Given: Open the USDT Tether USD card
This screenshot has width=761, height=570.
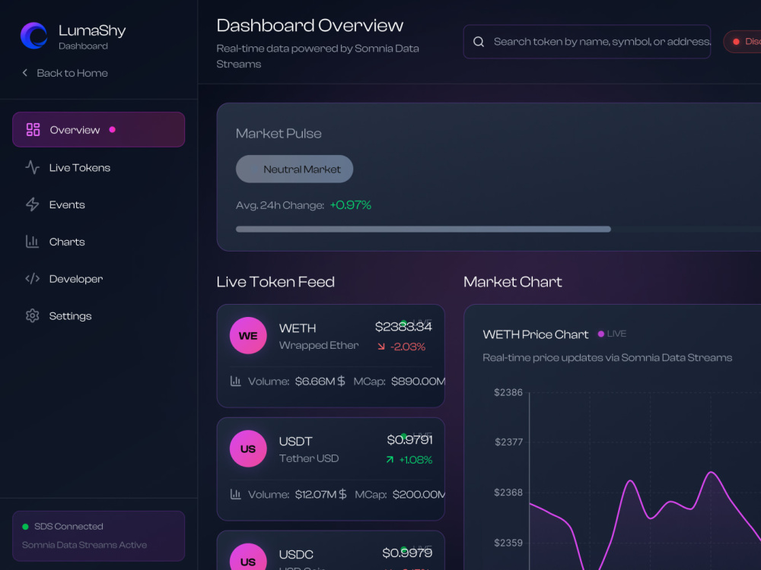Looking at the screenshot, I should tap(330, 469).
